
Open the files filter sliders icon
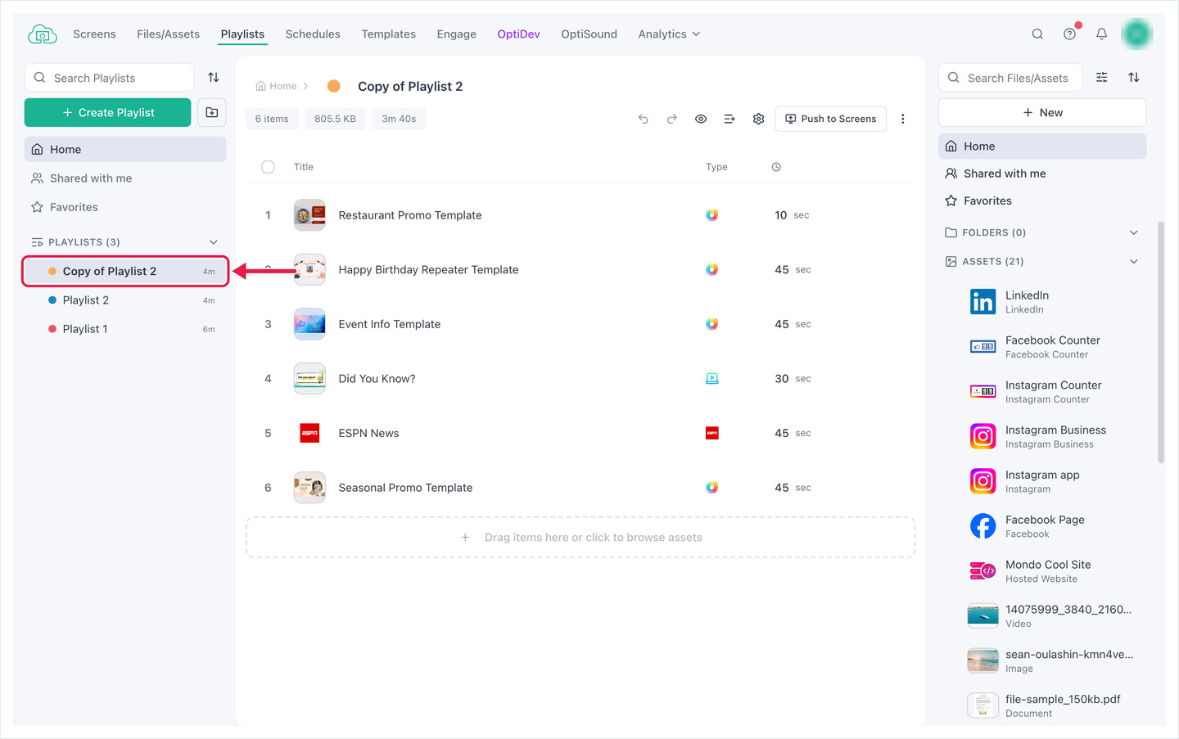1102,77
